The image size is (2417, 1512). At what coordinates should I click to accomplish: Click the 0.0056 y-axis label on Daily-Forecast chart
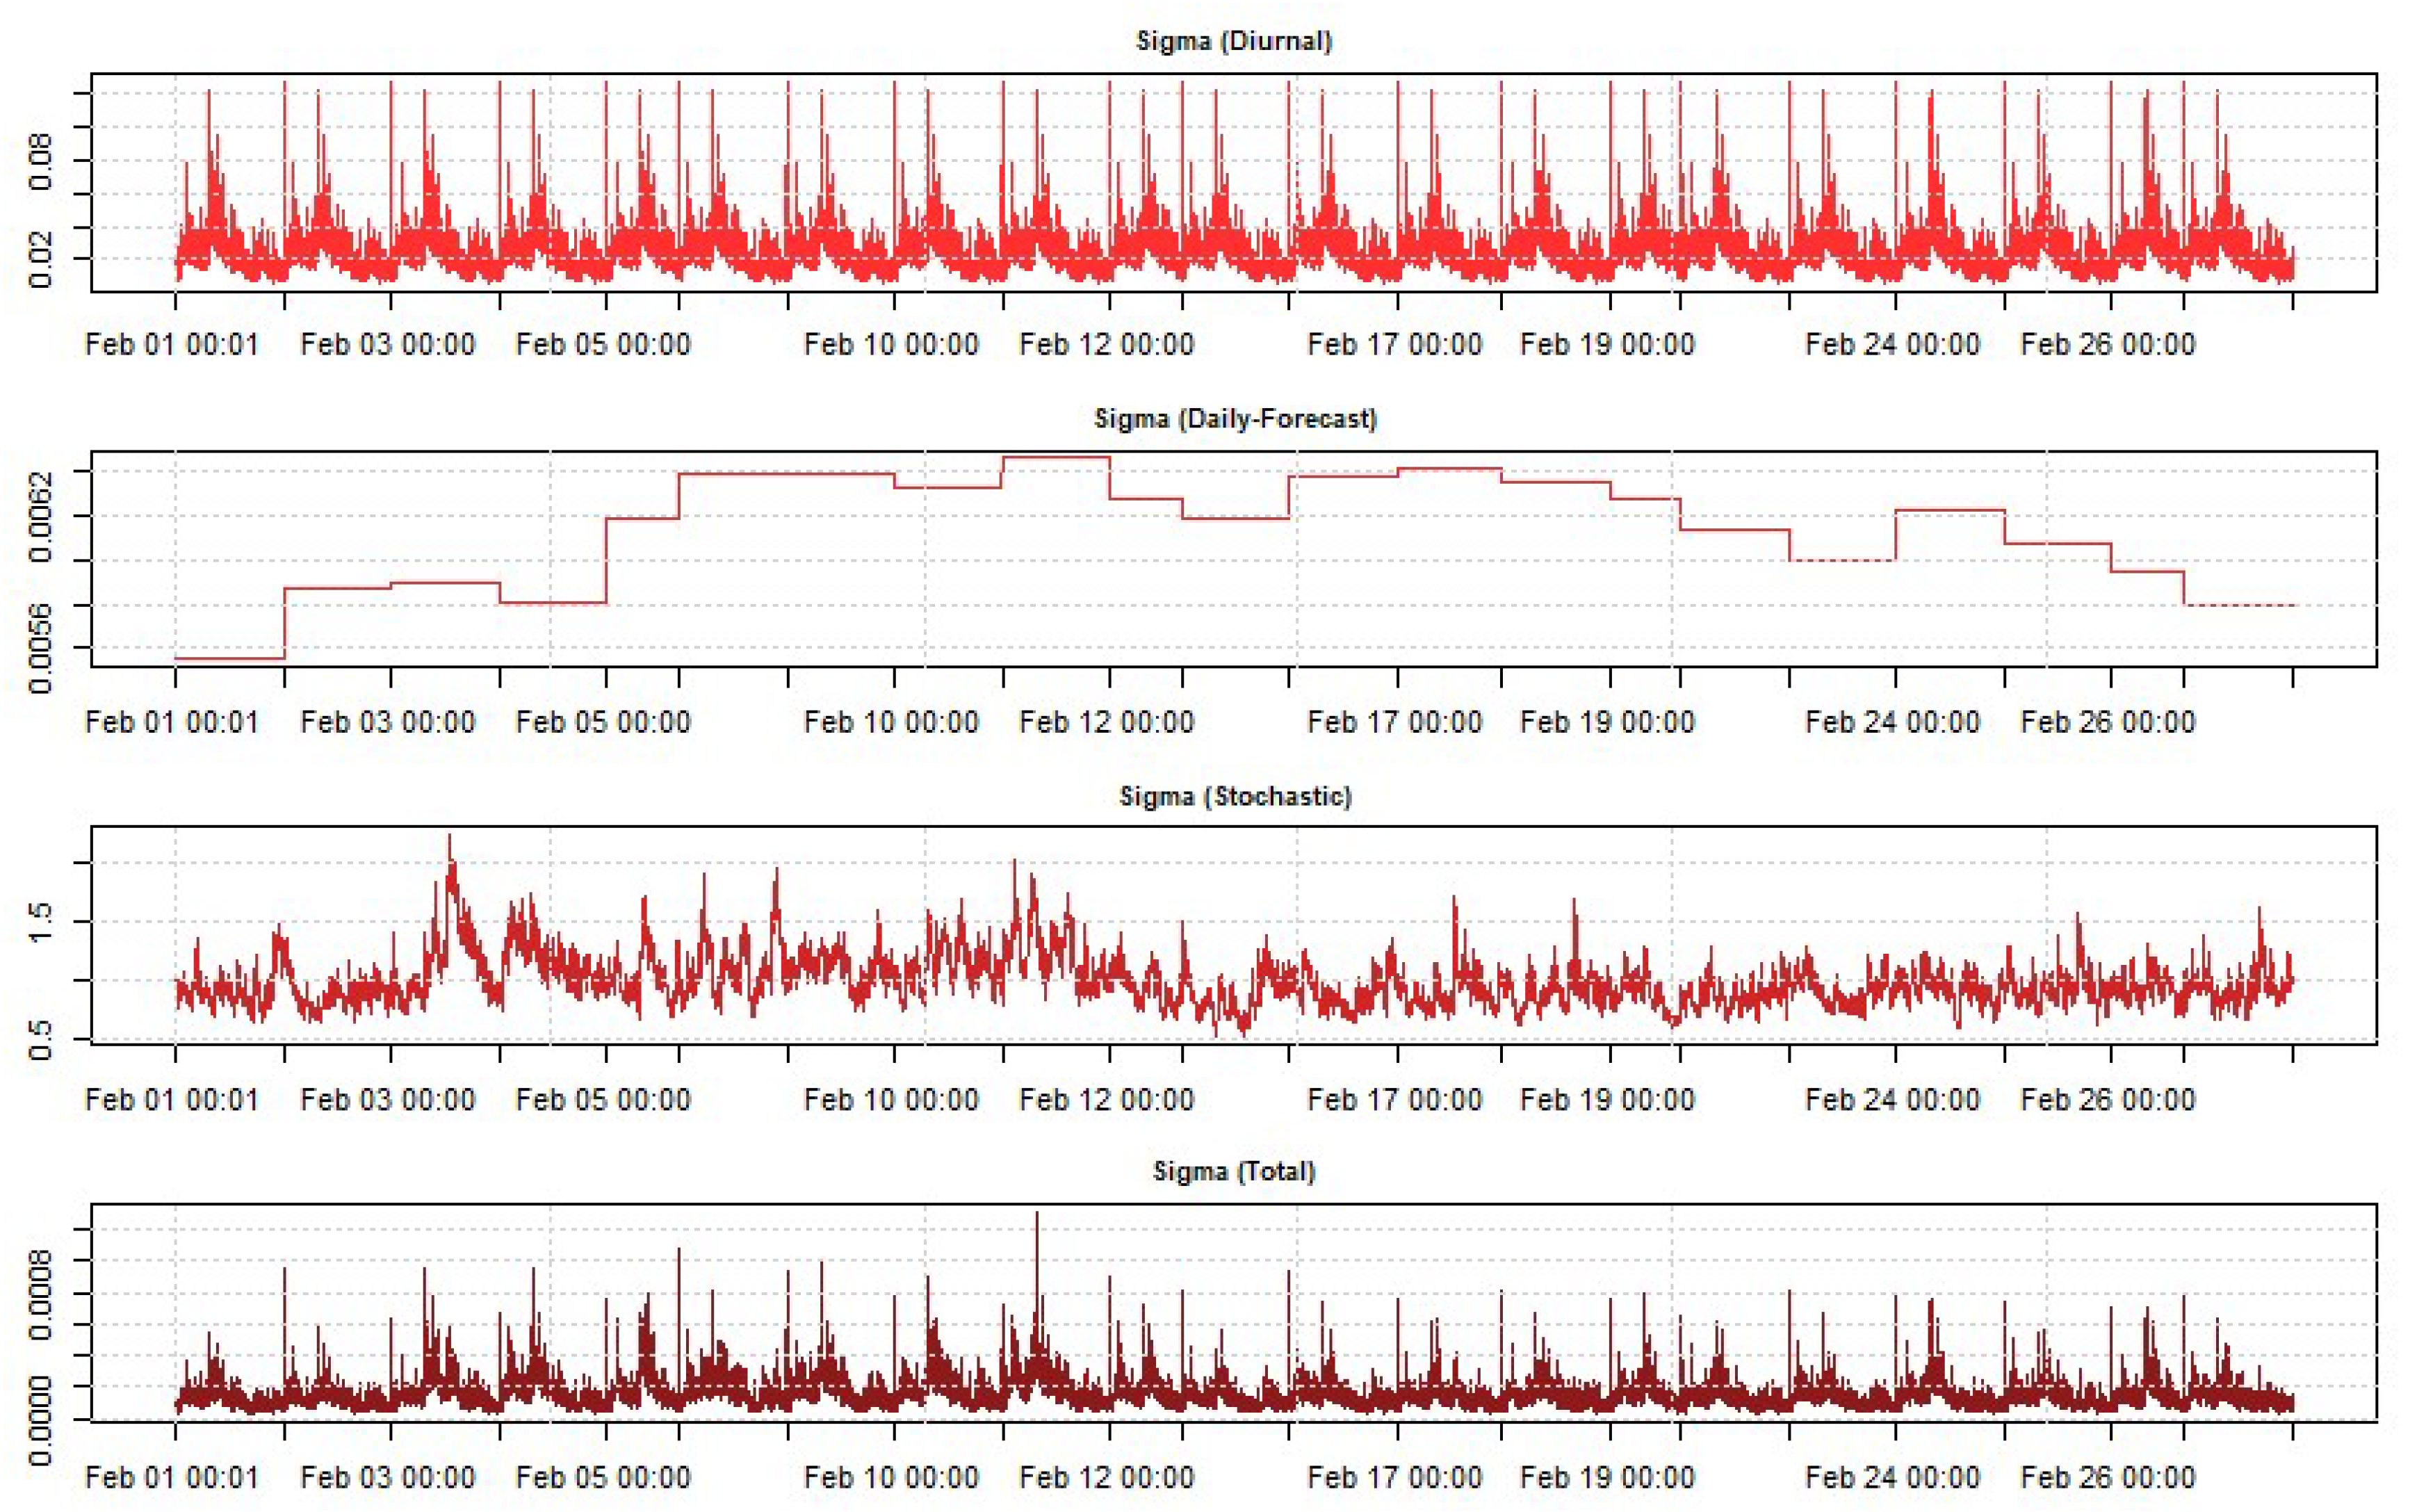40,648
